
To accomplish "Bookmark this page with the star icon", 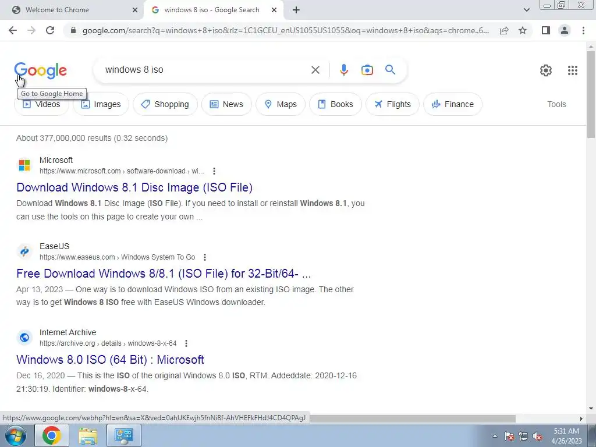I will (523, 30).
